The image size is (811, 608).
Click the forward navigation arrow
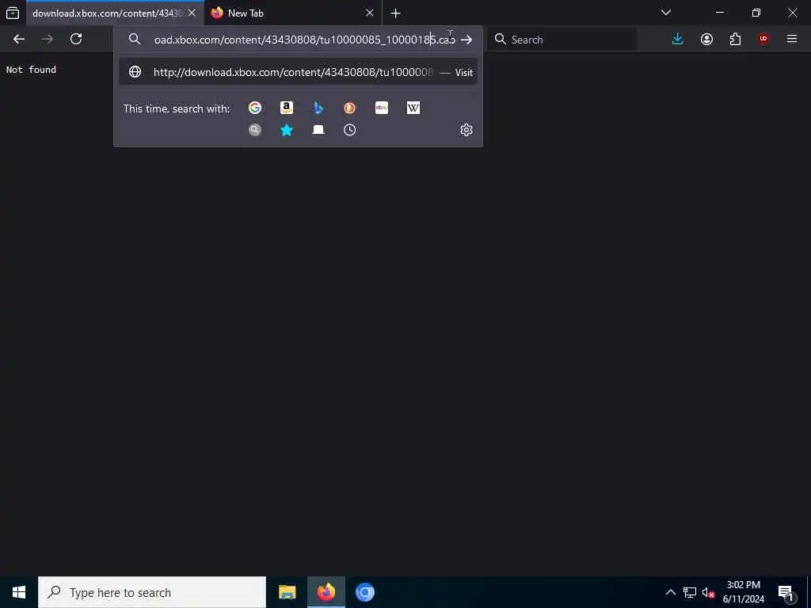coord(47,40)
